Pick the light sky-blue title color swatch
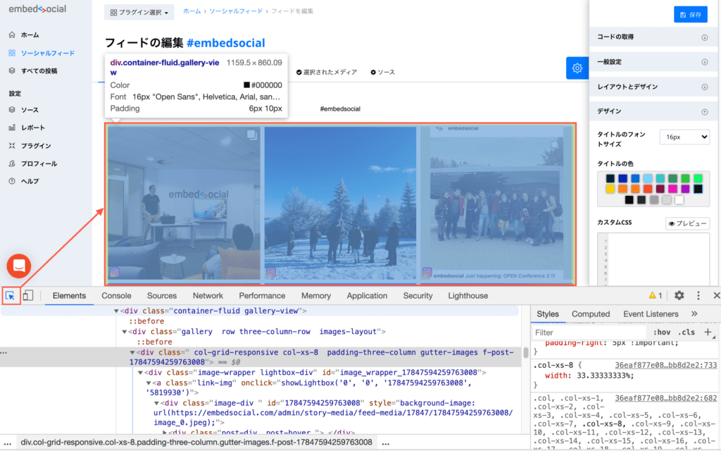The image size is (721, 451). [648, 178]
